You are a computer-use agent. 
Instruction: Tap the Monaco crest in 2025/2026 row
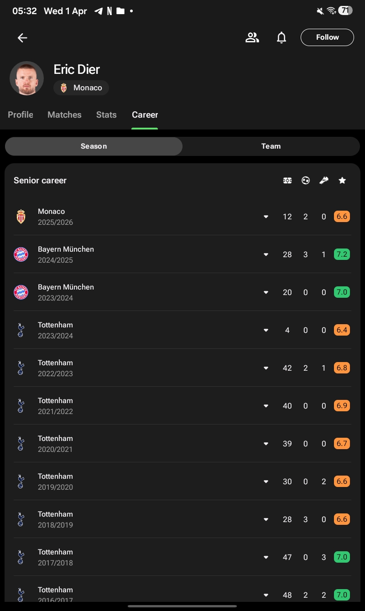[x=21, y=217]
